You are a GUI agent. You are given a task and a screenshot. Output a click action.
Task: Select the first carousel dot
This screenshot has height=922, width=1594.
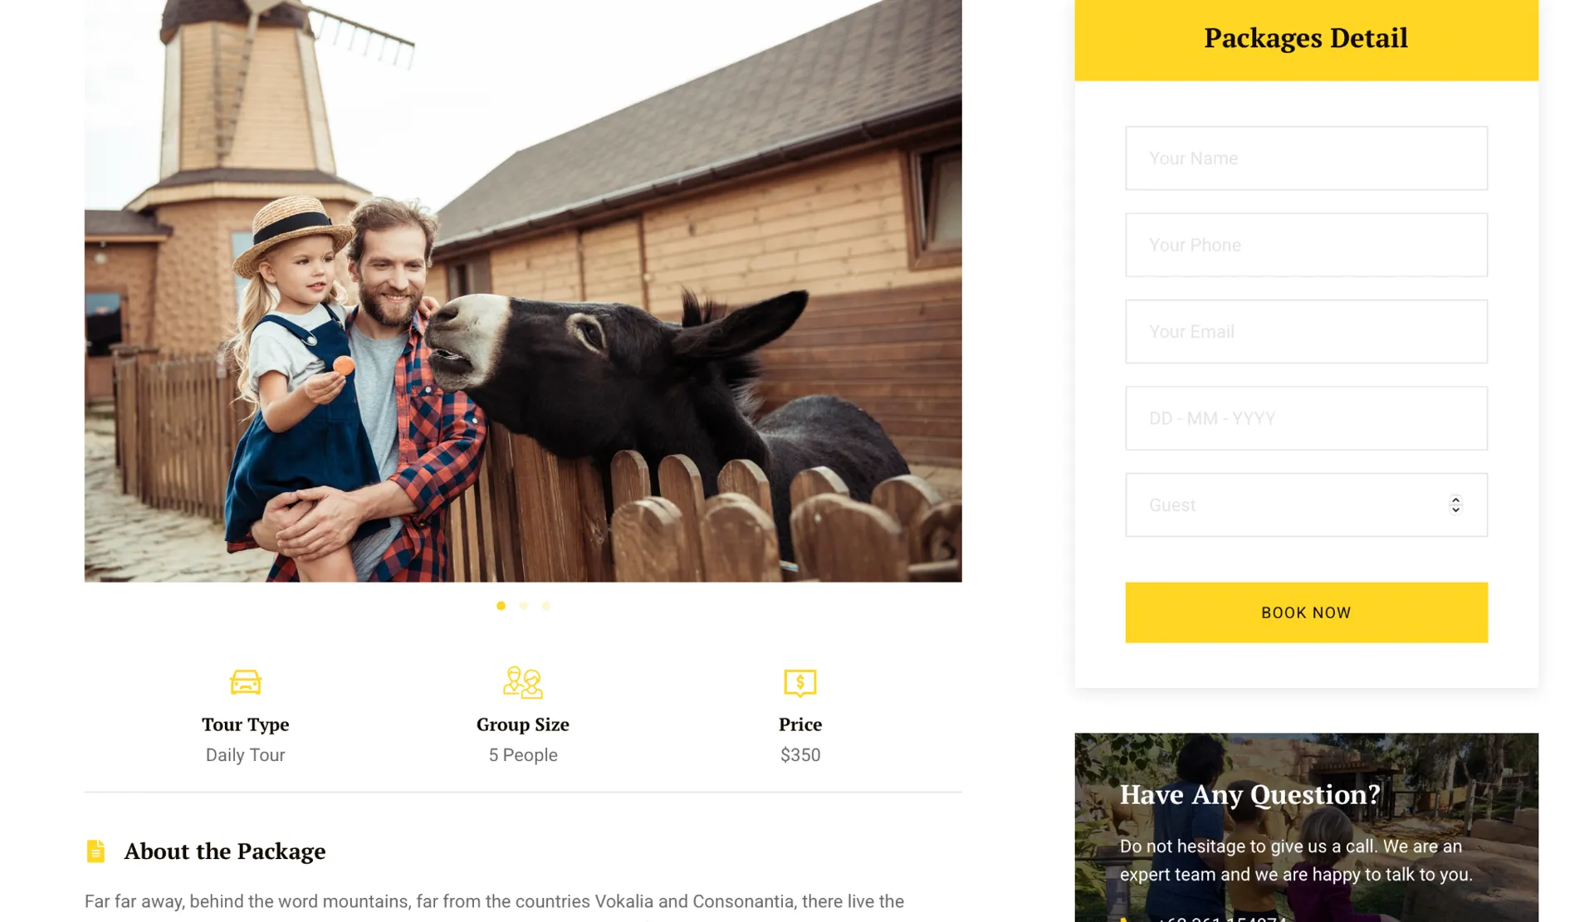pyautogui.click(x=501, y=606)
